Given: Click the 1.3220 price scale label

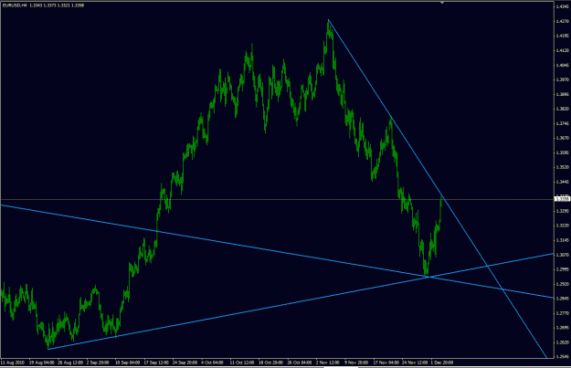Looking at the screenshot, I should [563, 226].
